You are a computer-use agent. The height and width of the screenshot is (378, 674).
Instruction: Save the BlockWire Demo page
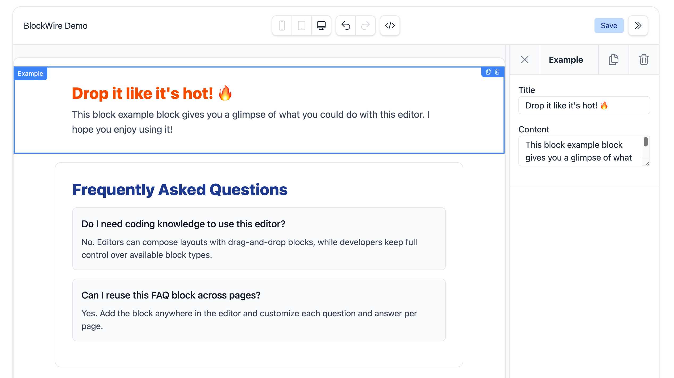click(x=609, y=25)
